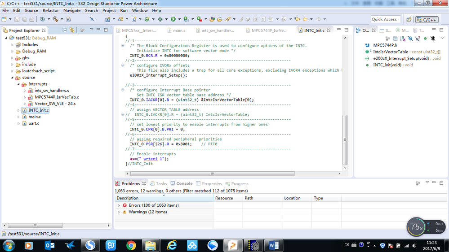Click the Debug bug icon
This screenshot has width=449, height=252.
160,19
